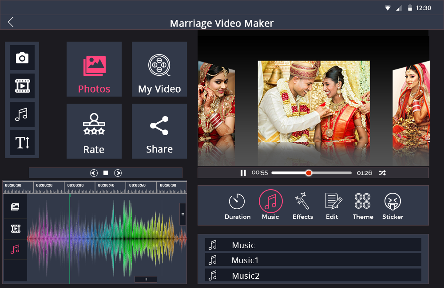Toggle shuffle in the video player
This screenshot has width=444, height=288.
[382, 173]
